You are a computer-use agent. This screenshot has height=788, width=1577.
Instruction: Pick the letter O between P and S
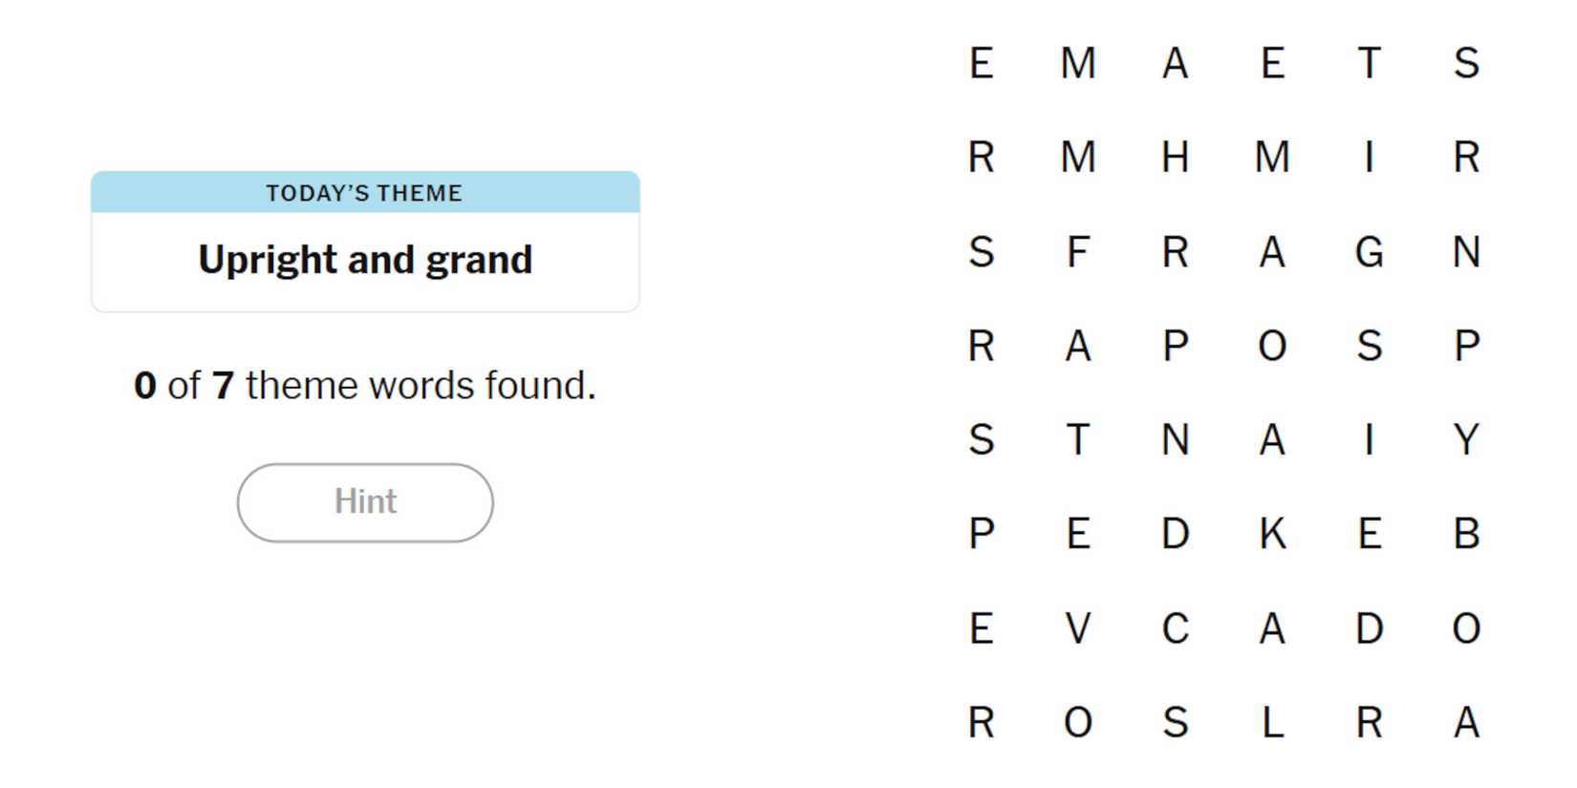(1271, 346)
